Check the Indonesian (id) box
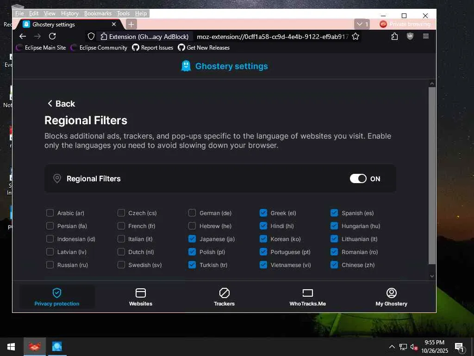474x356 pixels. (x=50, y=239)
